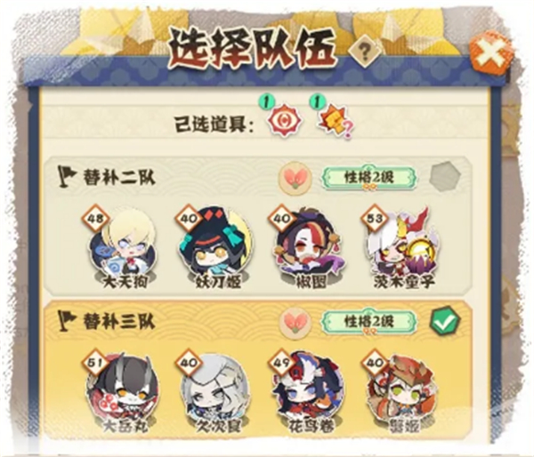Viewport: 534px width, 457px height.
Task: Open the 性格2级 badge of 替补二队
Action: (x=369, y=179)
